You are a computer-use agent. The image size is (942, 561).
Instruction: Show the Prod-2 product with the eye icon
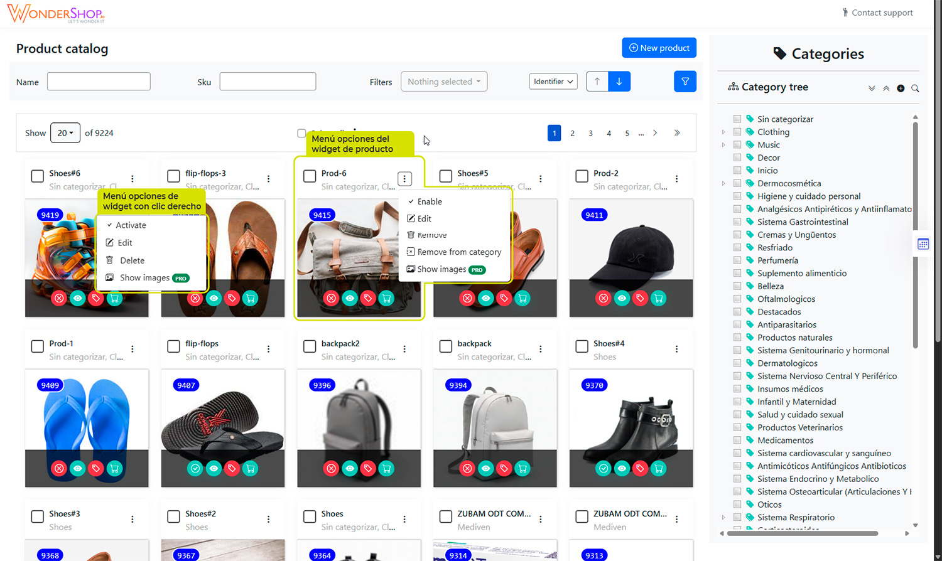point(622,298)
